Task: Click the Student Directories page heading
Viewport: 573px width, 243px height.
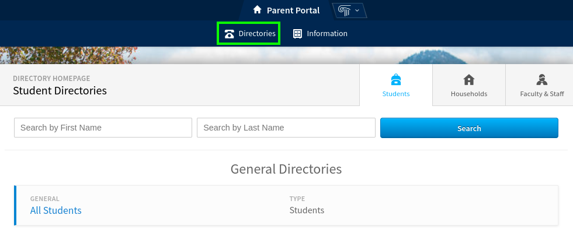Action: 60,90
